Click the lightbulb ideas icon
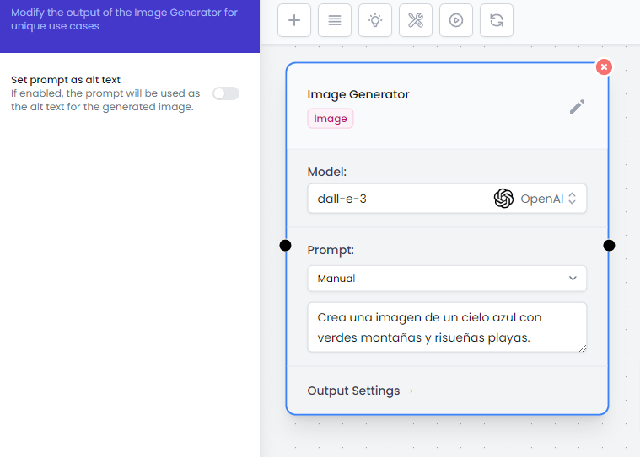640x457 pixels. coord(374,20)
